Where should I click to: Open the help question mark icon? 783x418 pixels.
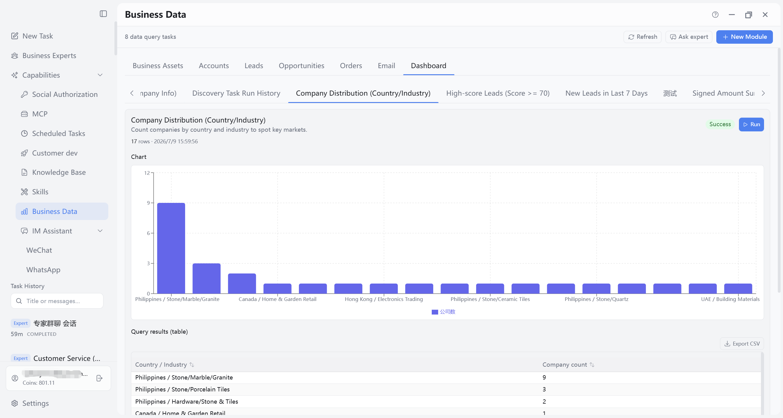pyautogui.click(x=715, y=15)
